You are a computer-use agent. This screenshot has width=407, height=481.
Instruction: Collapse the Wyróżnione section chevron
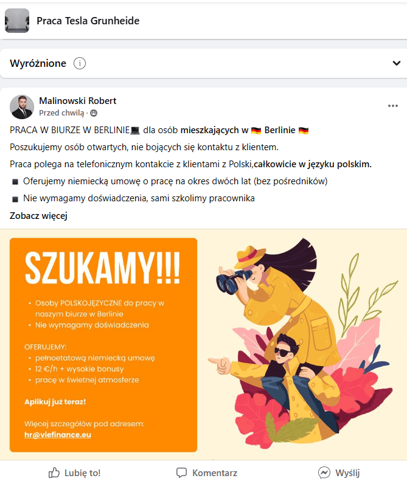(397, 63)
